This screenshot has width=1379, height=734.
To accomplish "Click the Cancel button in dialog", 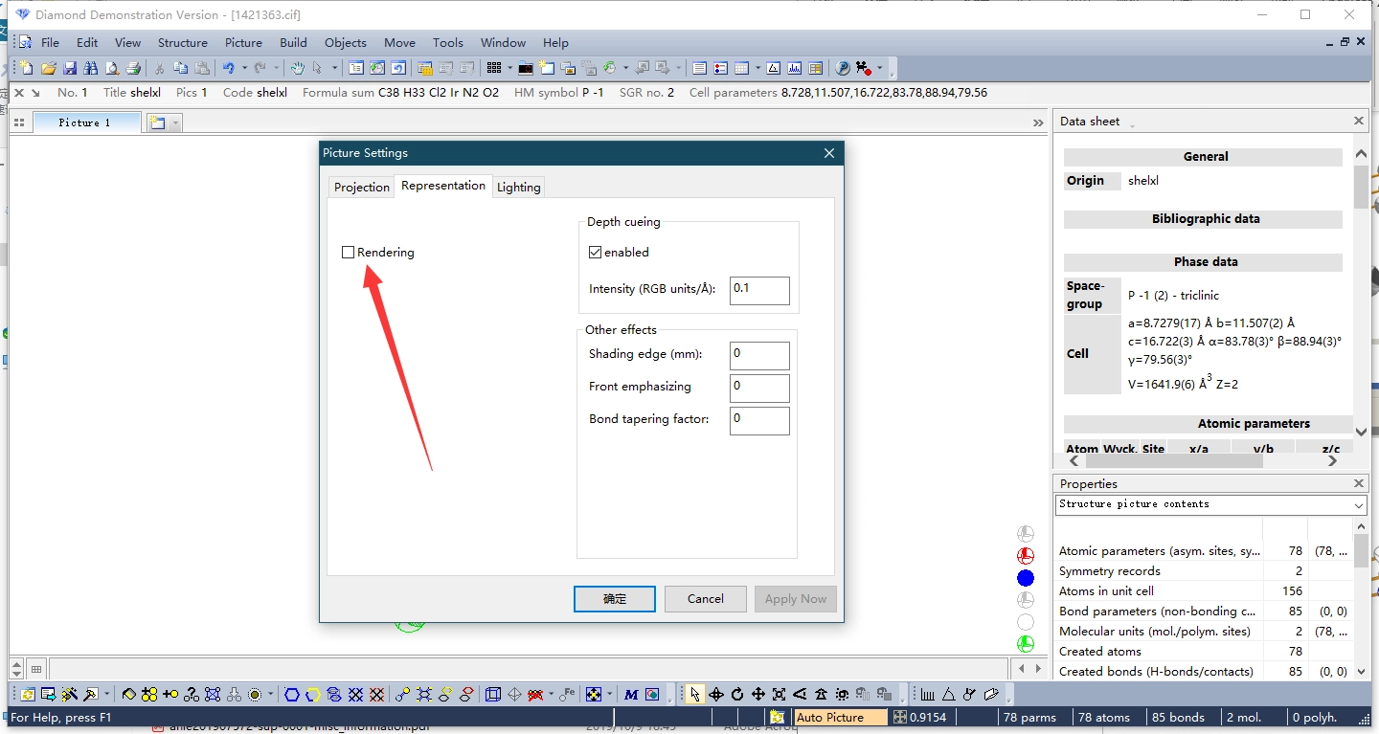I will point(706,598).
